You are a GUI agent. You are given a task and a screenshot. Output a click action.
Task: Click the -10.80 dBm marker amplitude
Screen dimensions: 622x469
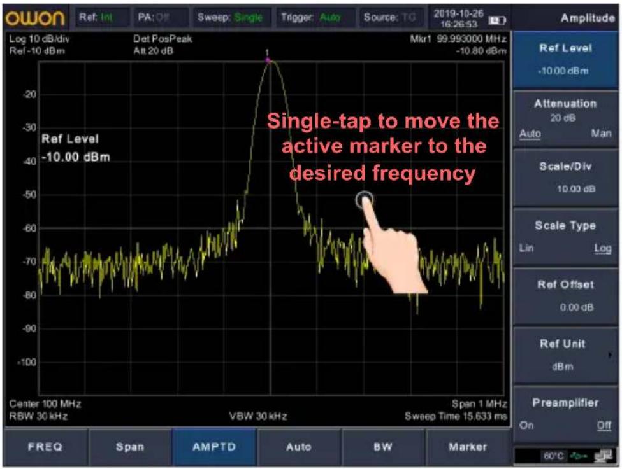point(481,51)
